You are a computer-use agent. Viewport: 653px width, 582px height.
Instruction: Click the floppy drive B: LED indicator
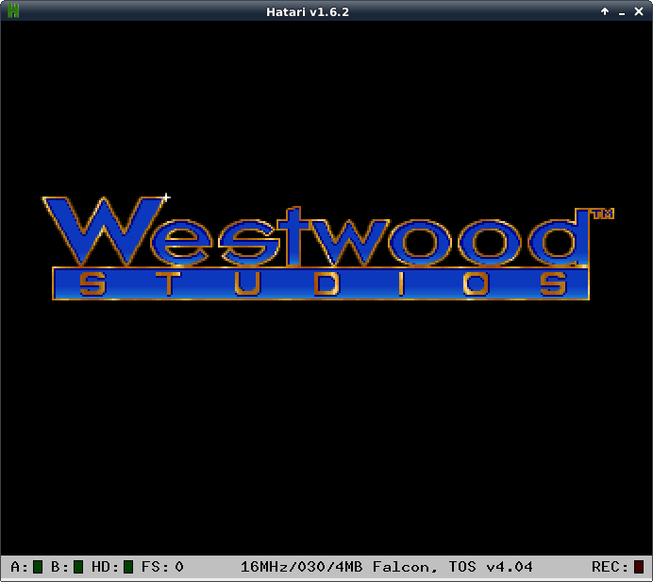point(78,567)
